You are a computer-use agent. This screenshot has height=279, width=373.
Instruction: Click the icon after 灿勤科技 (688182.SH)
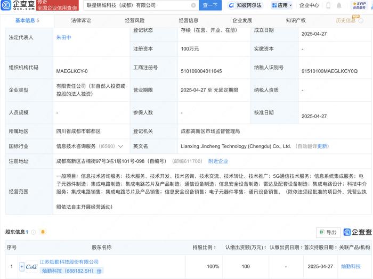pos(99,271)
